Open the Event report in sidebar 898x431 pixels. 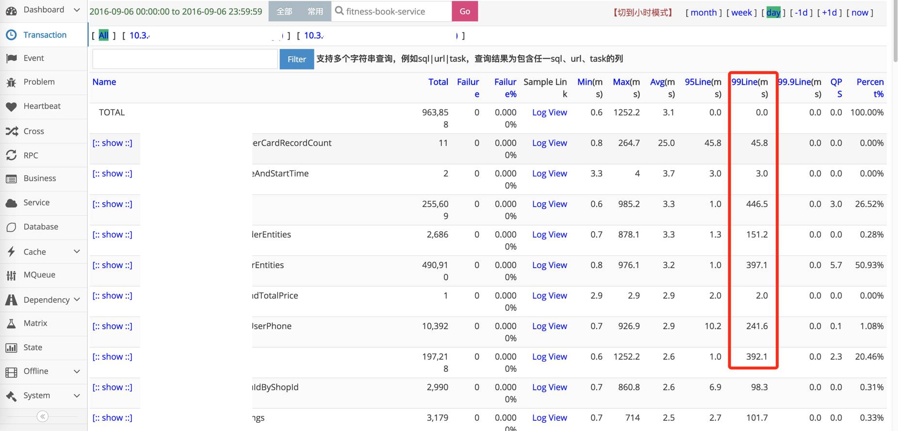point(33,58)
